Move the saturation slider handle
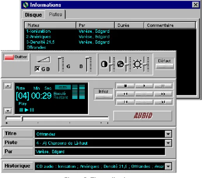Image resolution: width=203 pixels, height=178 pixels. (x=127, y=64)
